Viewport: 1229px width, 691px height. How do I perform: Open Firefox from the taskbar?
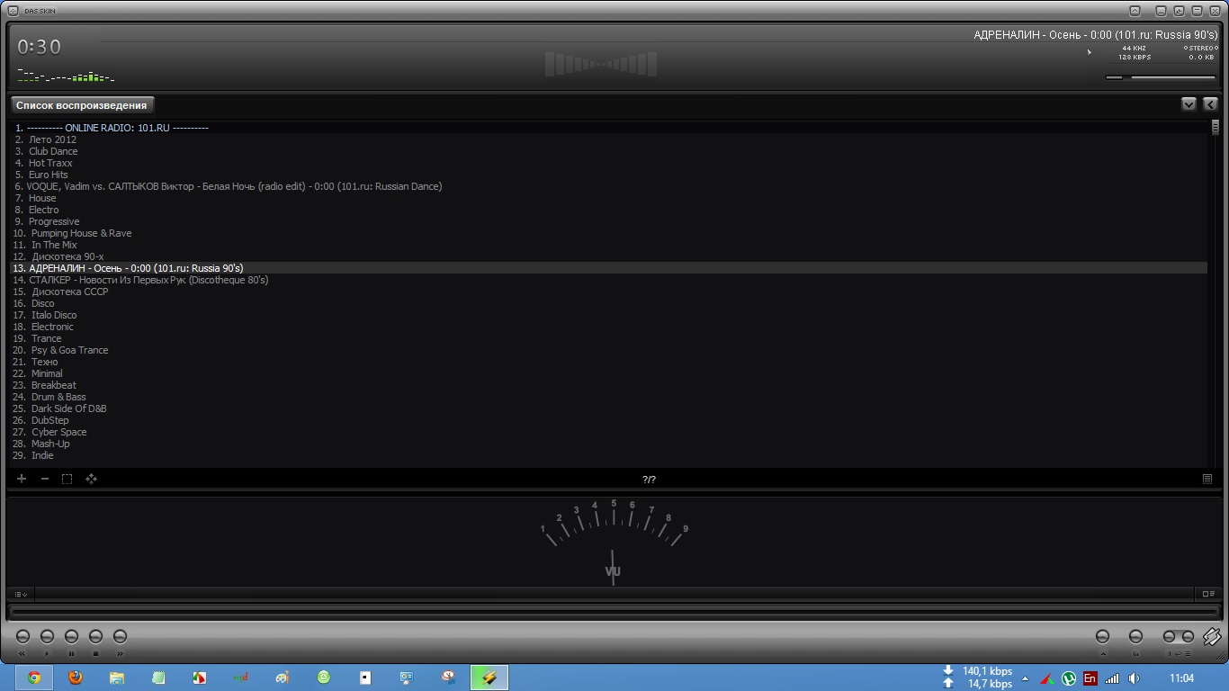tap(76, 678)
